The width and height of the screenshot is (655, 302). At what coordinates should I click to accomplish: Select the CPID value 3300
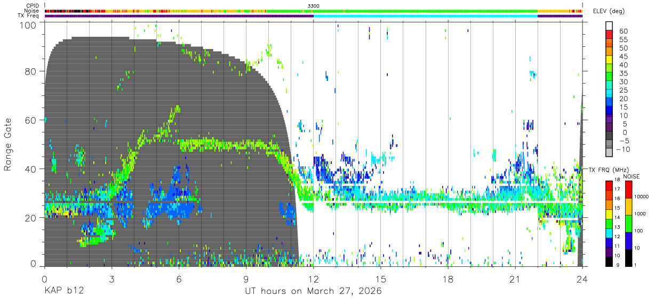coord(314,6)
